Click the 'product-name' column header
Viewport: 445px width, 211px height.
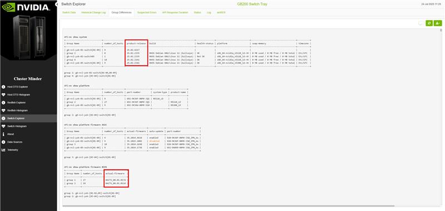[x=179, y=92]
